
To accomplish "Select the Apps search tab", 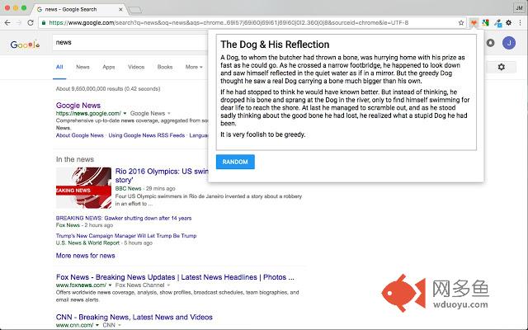I will click(x=109, y=67).
